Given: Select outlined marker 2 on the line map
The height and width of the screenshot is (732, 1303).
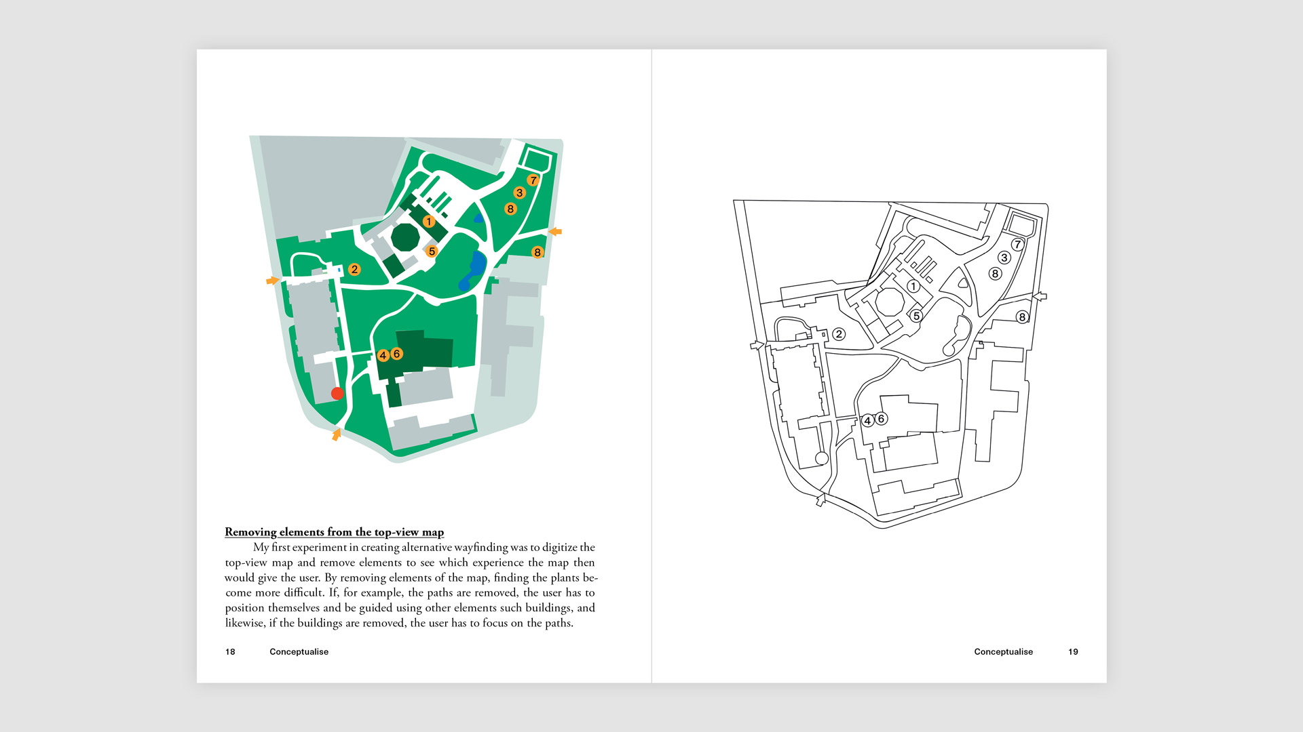Looking at the screenshot, I should click(839, 334).
